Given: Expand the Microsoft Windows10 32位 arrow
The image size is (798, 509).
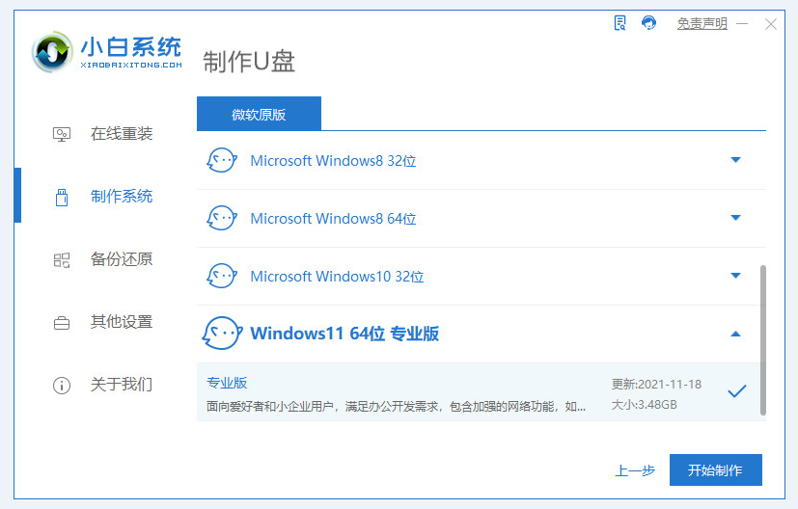Looking at the screenshot, I should (735, 276).
